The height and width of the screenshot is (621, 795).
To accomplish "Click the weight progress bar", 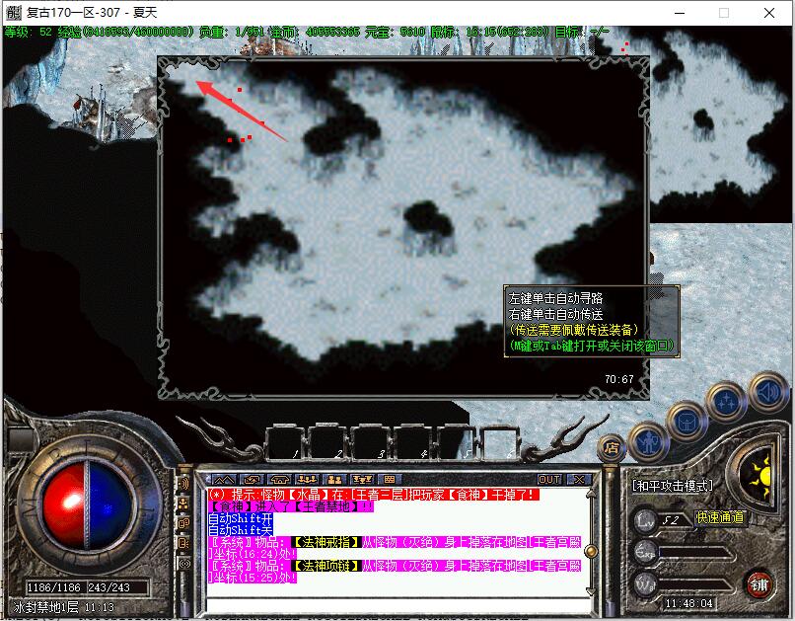I will pos(696,585).
